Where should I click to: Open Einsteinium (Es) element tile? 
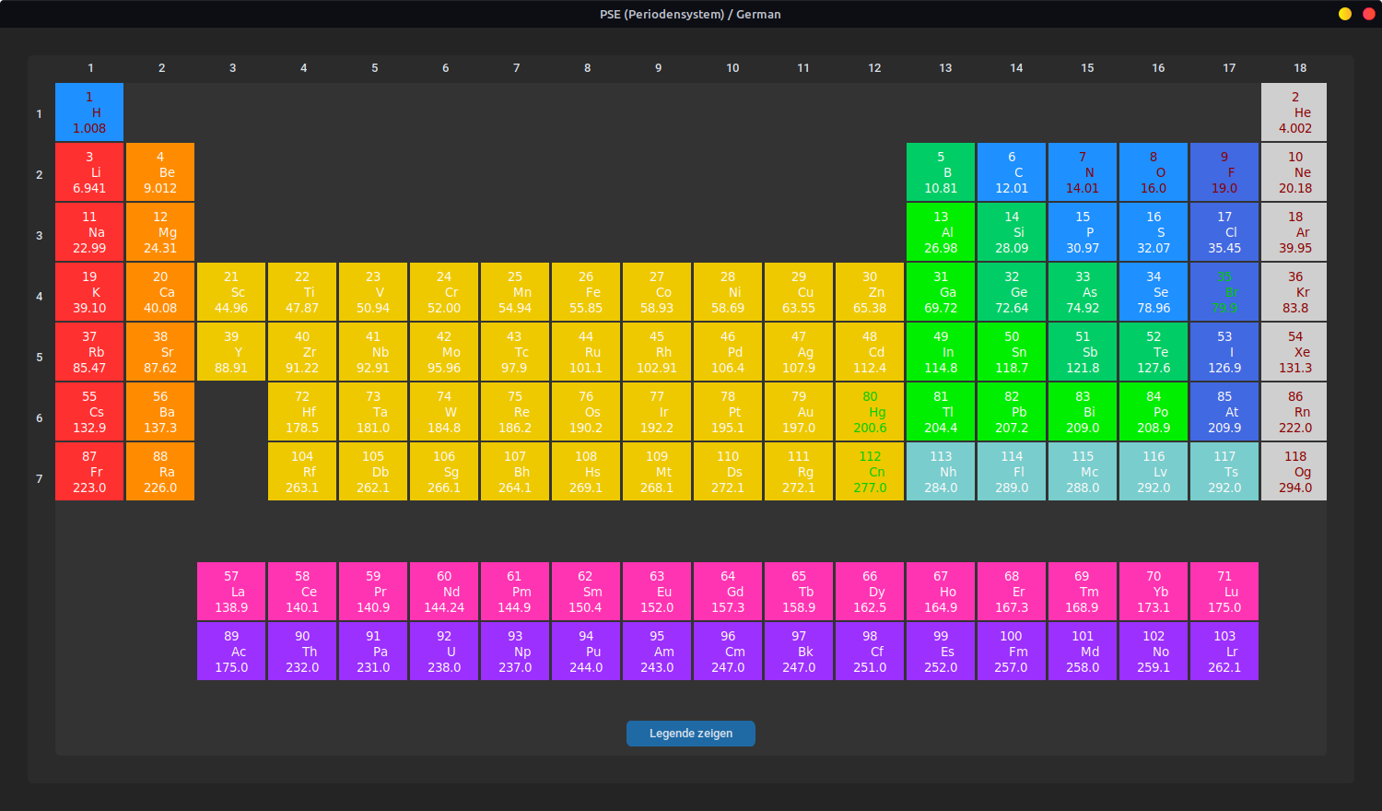click(x=941, y=652)
